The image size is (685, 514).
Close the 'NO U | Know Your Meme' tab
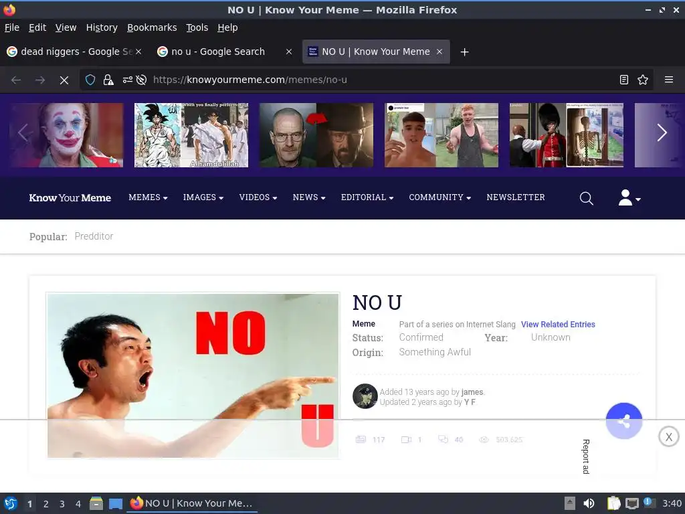[439, 52]
